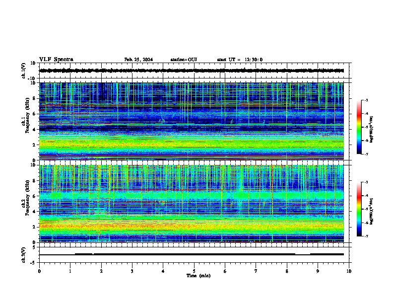This screenshot has width=393, height=304.
Task: Click time axis tick label '3'
Action: tap(132, 271)
